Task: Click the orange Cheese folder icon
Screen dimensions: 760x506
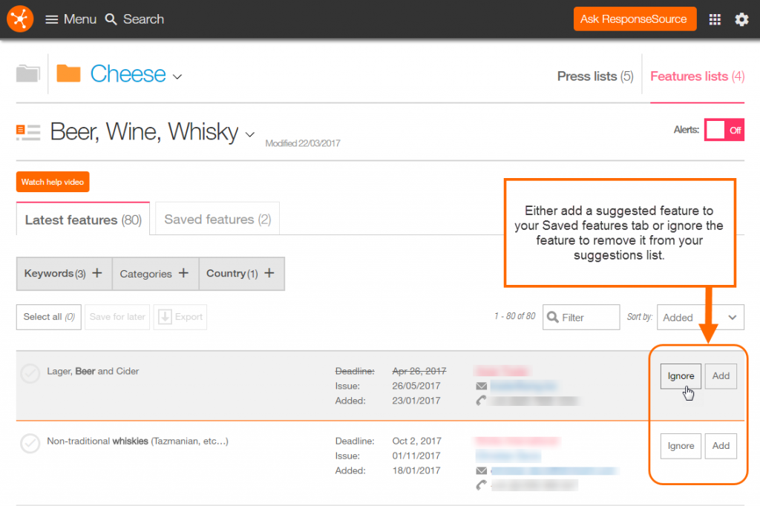Action: click(x=68, y=73)
